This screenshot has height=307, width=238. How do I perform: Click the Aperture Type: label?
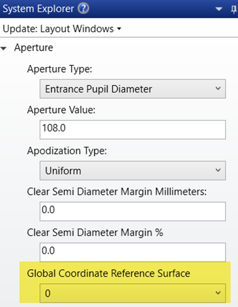click(60, 69)
